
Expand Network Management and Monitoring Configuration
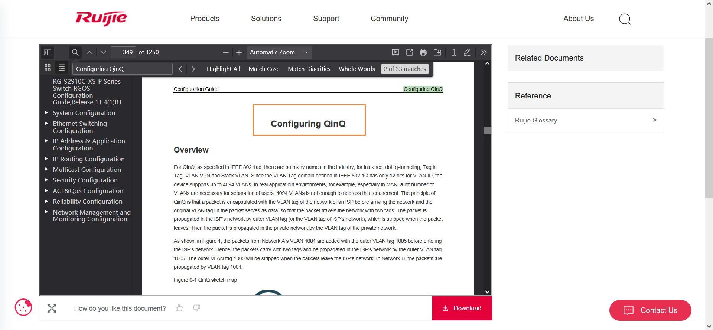tap(46, 212)
